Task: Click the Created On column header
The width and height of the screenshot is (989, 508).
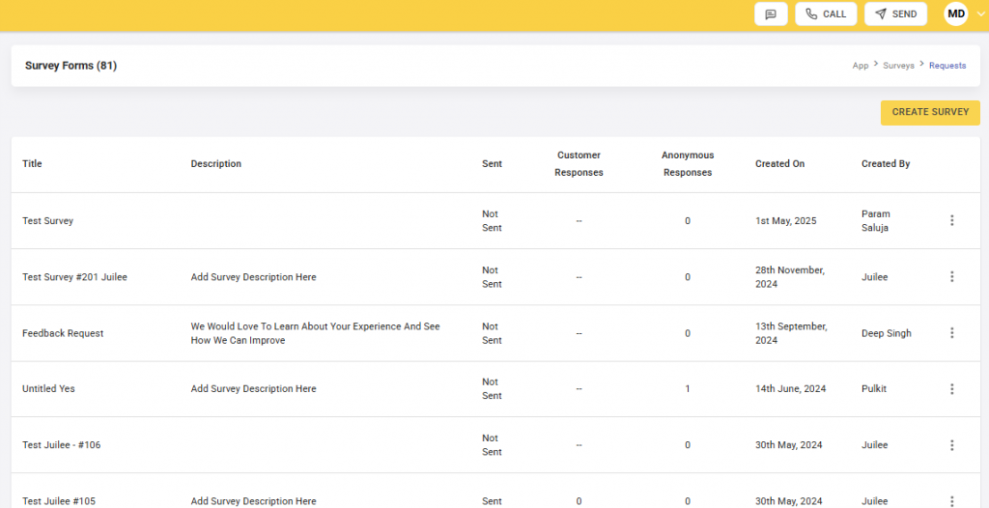Action: click(779, 164)
